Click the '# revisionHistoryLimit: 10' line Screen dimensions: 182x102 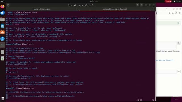coord(18,78)
